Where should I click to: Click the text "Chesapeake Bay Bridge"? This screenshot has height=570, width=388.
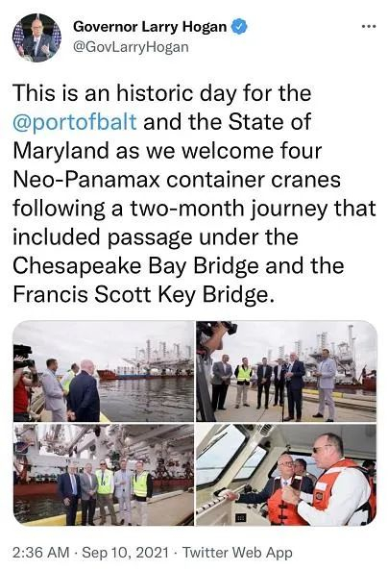(x=135, y=265)
